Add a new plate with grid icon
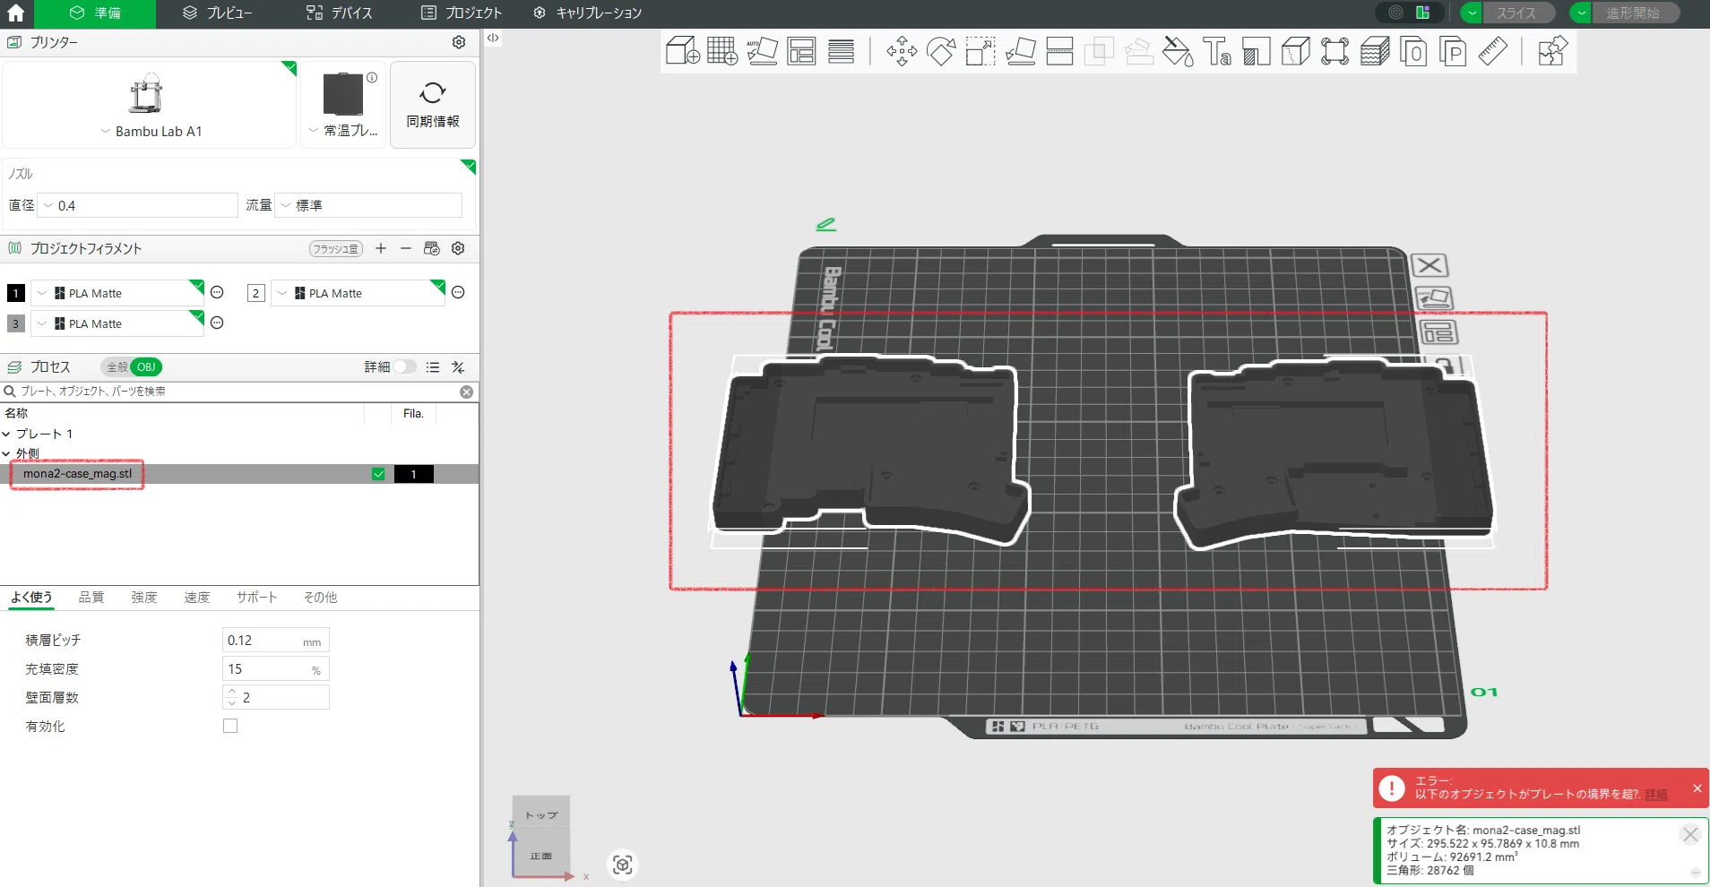The height and width of the screenshot is (887, 1710). coord(721,51)
